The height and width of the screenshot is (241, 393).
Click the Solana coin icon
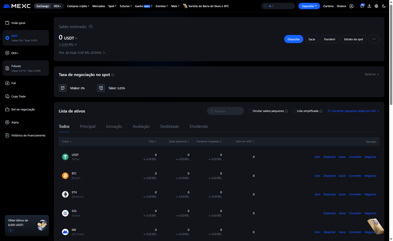(65, 213)
